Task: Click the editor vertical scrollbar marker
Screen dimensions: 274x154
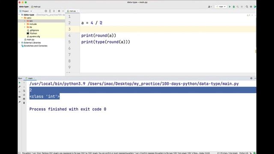Action: 256,51
